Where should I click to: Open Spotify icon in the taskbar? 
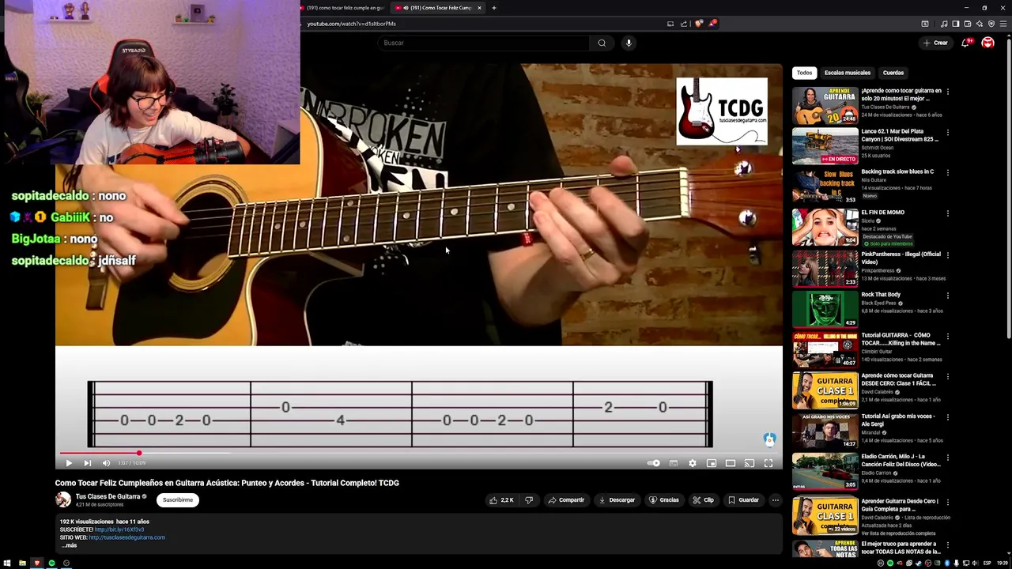pos(51,563)
